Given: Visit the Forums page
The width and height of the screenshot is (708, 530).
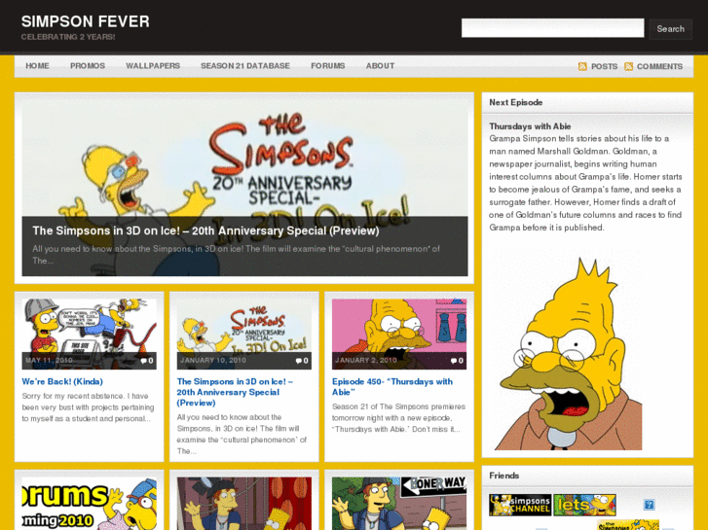Looking at the screenshot, I should pos(328,66).
